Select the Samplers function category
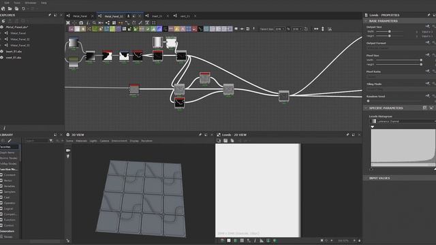Image resolution: width=436 pixels, height=245 pixels. (x=10, y=192)
